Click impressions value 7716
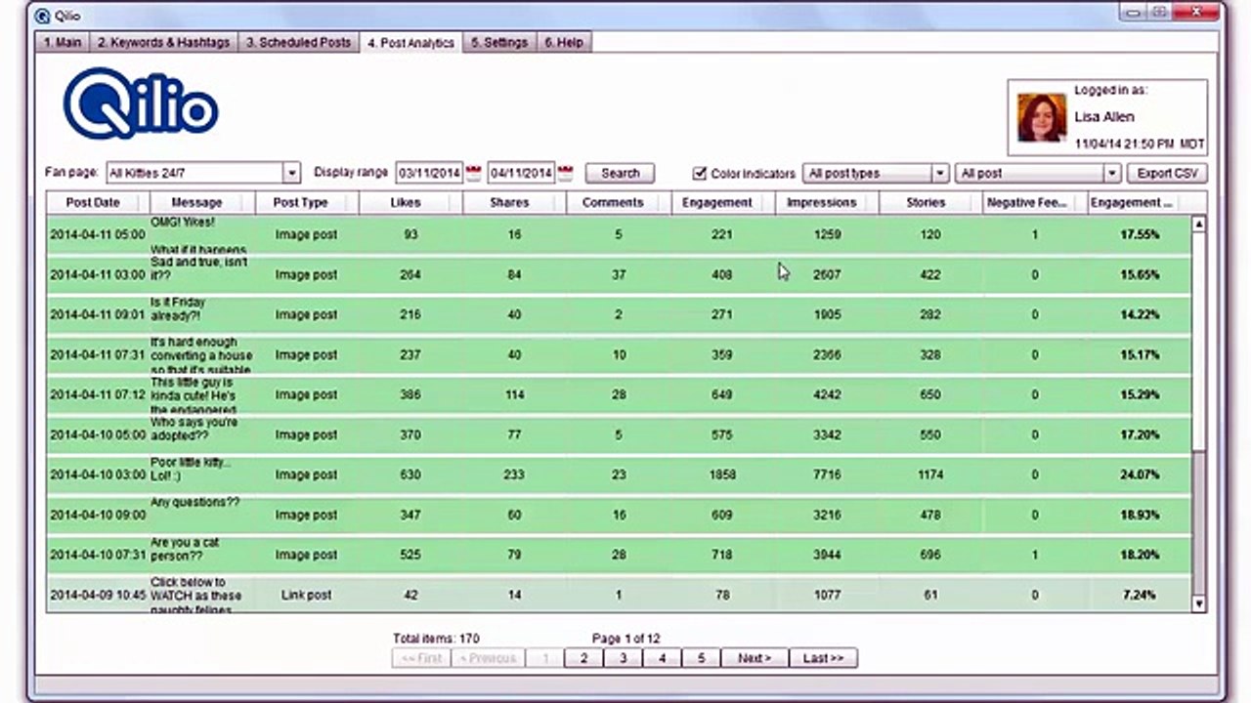 click(x=827, y=475)
